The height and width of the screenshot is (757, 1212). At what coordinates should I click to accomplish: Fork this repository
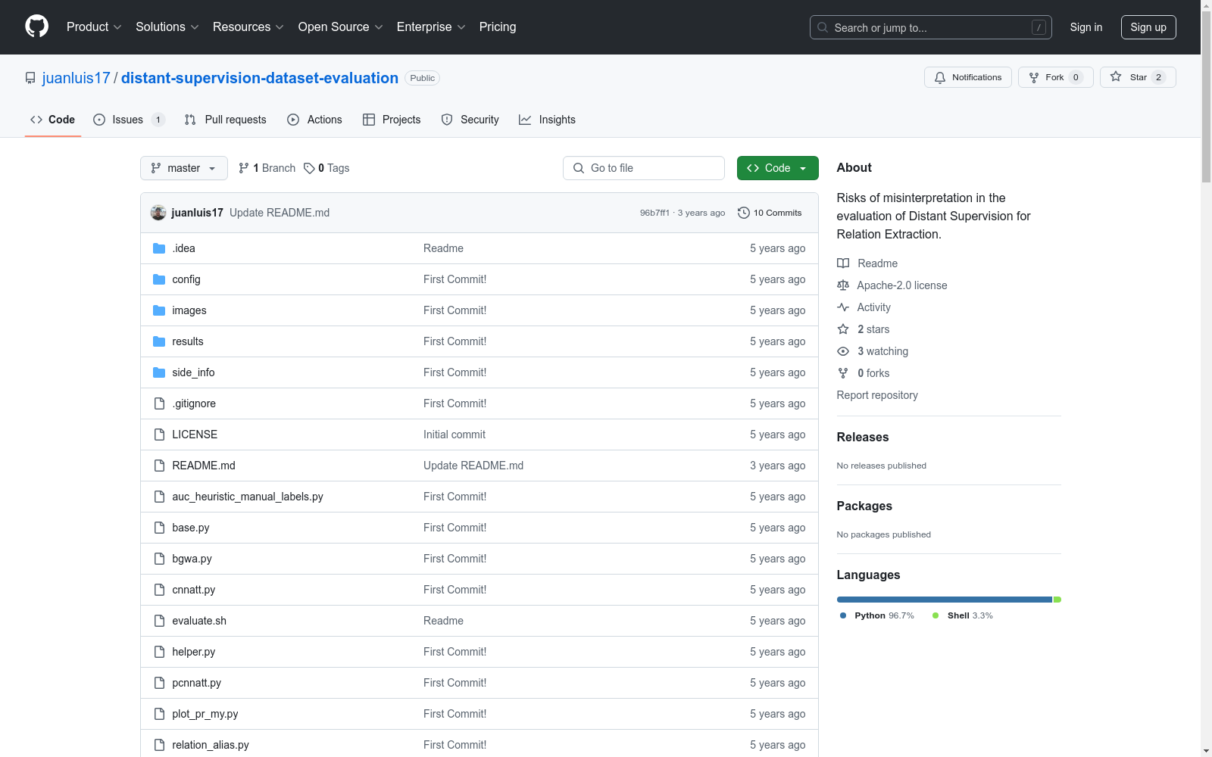(x=1055, y=77)
